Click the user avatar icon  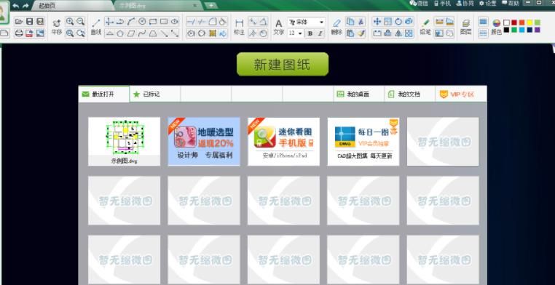4,12
